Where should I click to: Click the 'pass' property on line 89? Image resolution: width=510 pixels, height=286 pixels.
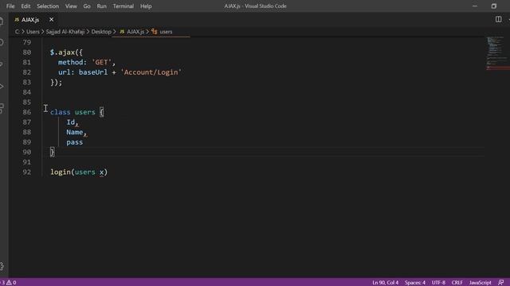coord(74,142)
